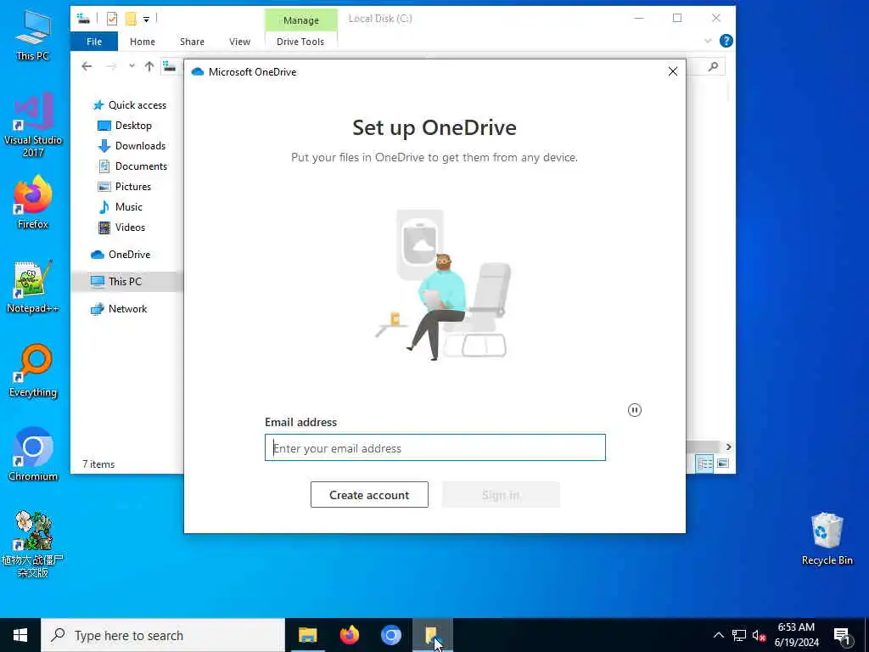
Task: Switch to Large icons view layout
Action: click(x=723, y=464)
